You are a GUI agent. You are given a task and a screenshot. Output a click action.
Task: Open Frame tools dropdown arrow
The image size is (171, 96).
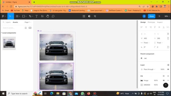(20, 16)
